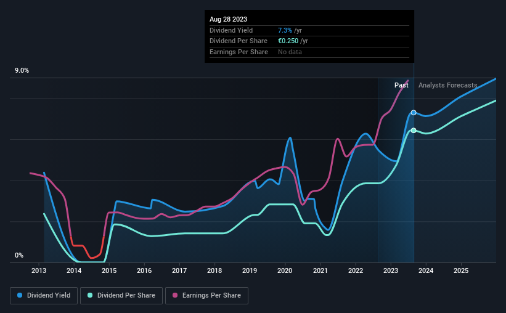The height and width of the screenshot is (313, 506).
Task: Click the No data earnings value
Action: 290,52
